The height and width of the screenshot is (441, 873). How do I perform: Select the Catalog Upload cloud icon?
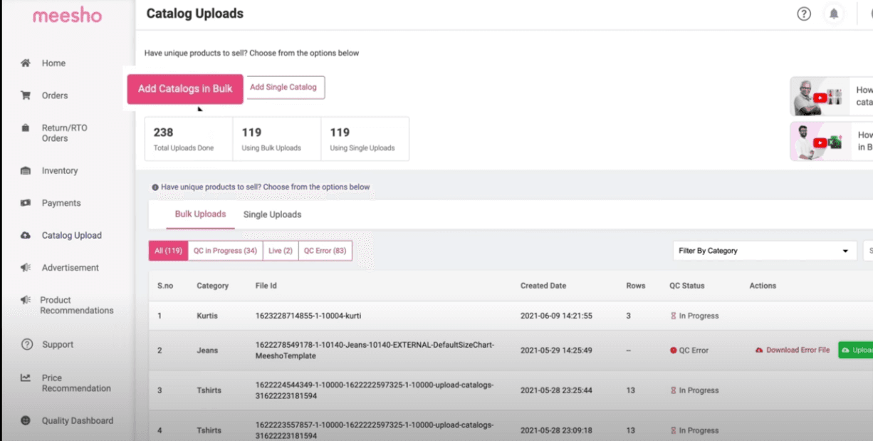(25, 234)
